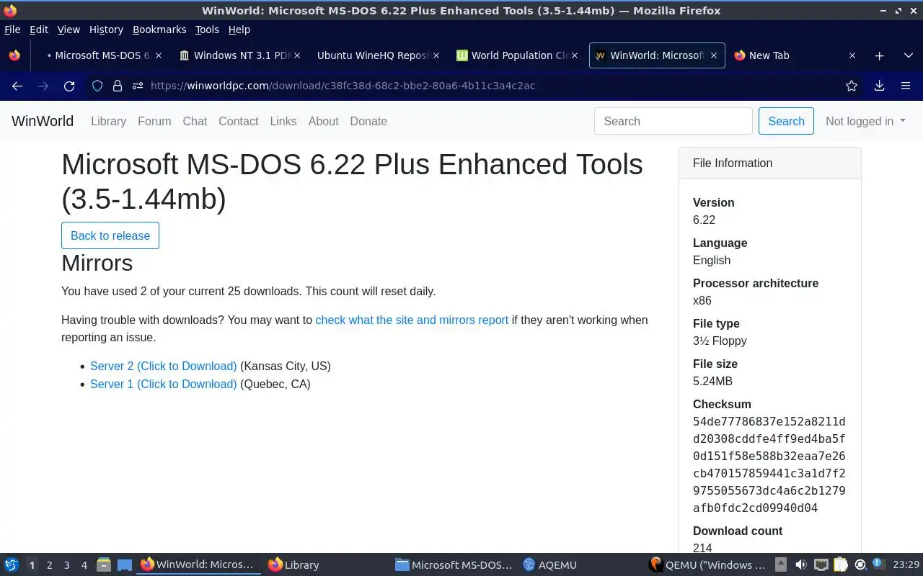The height and width of the screenshot is (576, 923).
Task: Click the Search button on WinWorld
Action: pyautogui.click(x=786, y=121)
